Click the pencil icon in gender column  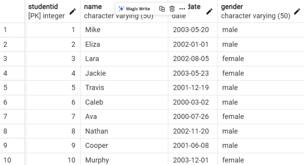point(297,12)
